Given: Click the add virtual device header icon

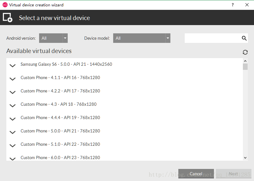Looking at the screenshot, I should pos(7,17).
